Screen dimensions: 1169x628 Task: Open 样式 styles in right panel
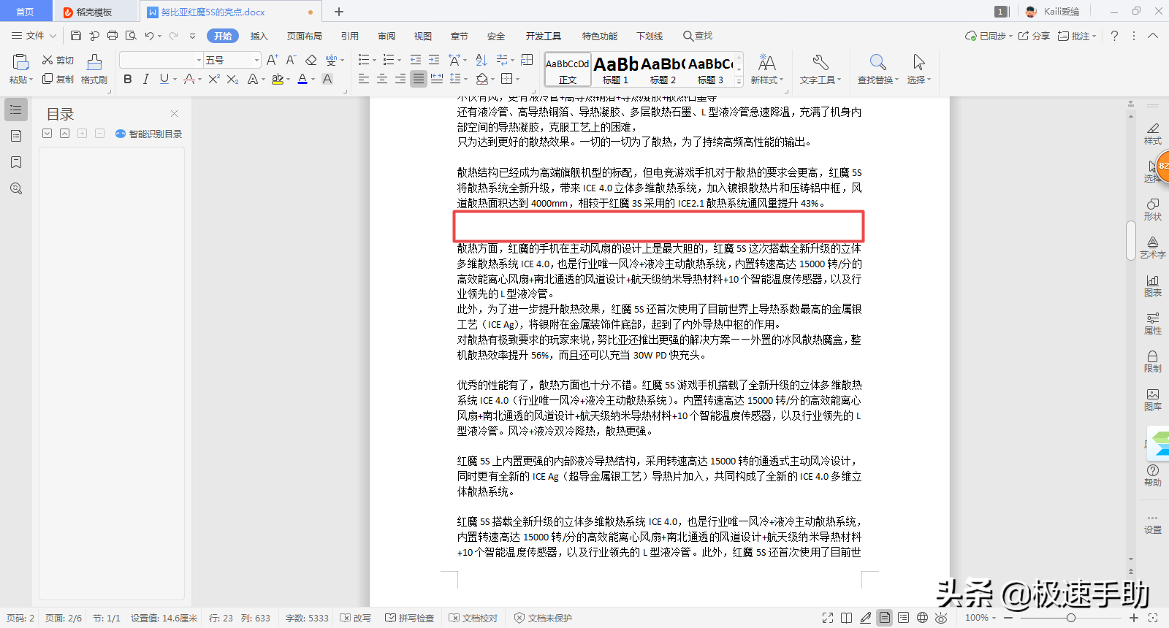click(x=1153, y=134)
